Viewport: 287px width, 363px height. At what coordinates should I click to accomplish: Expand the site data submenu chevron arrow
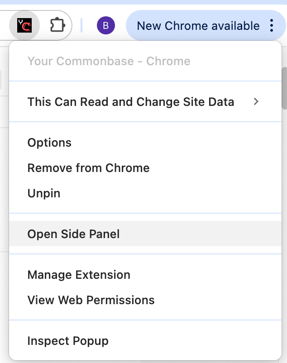(256, 102)
